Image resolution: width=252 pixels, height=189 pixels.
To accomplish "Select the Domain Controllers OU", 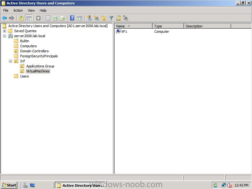I will [34, 51].
